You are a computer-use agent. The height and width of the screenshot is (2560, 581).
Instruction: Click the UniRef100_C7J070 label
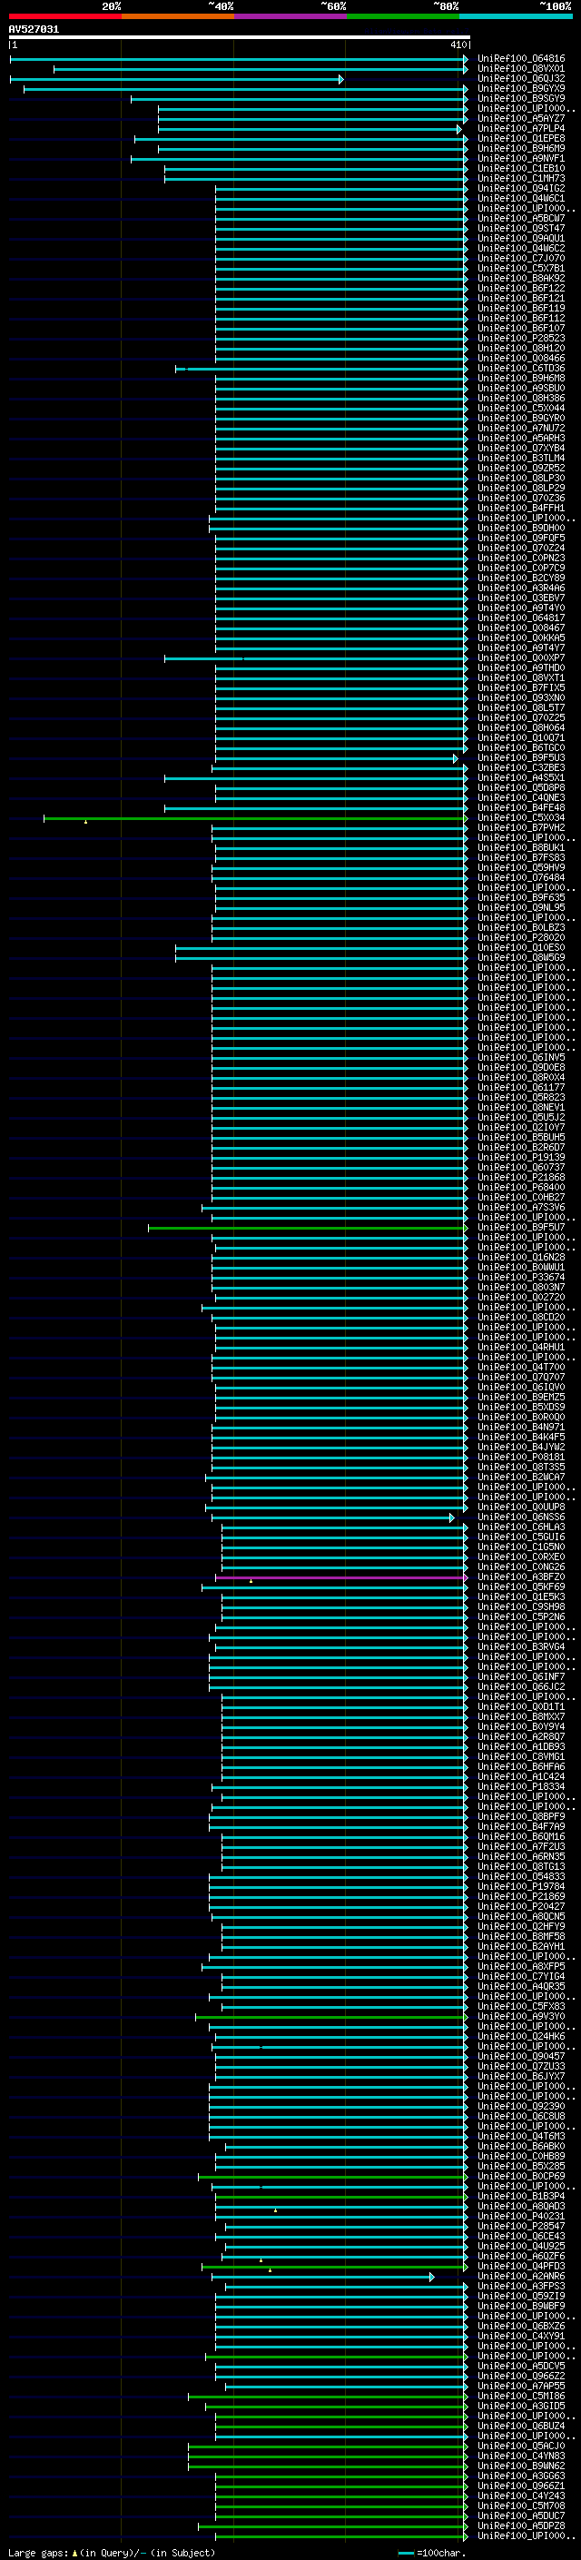(x=520, y=259)
